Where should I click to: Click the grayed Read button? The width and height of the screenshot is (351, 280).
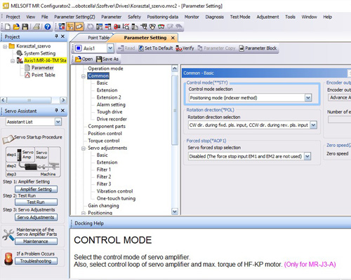(x=126, y=48)
